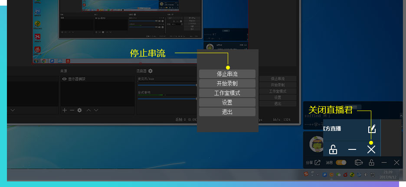Click the magnified 退出 button
Image resolution: width=406 pixels, height=187 pixels.
pyautogui.click(x=227, y=112)
